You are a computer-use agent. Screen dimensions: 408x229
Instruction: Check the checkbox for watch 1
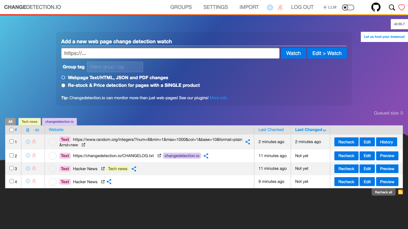click(12, 142)
